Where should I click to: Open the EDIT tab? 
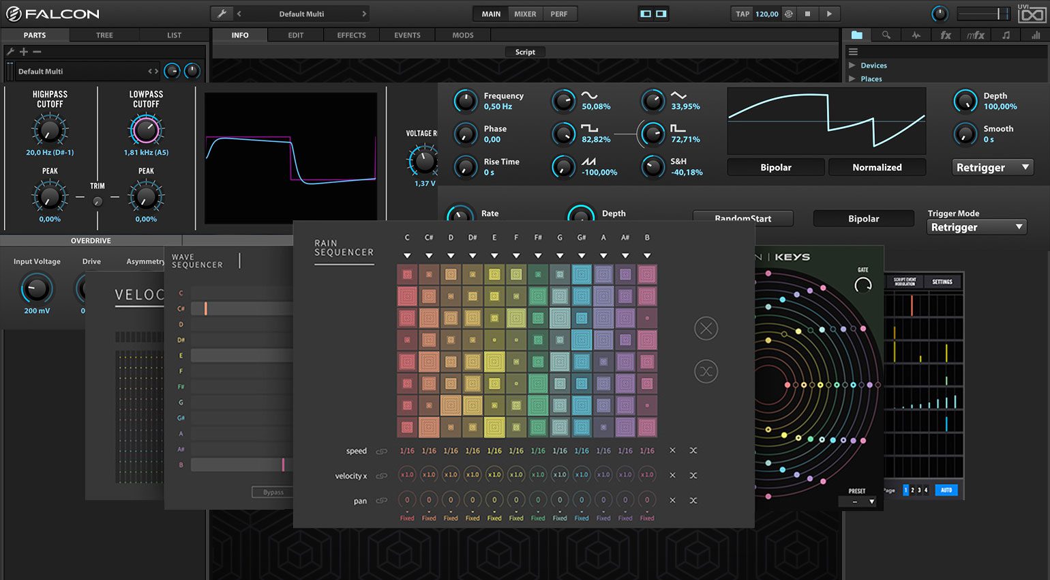click(296, 35)
